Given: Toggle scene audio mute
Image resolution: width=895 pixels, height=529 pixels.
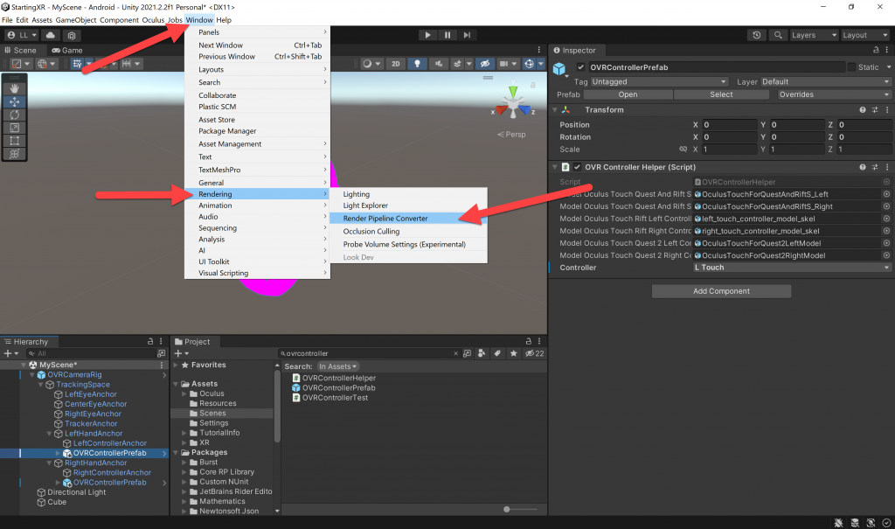Looking at the screenshot, I should point(439,64).
